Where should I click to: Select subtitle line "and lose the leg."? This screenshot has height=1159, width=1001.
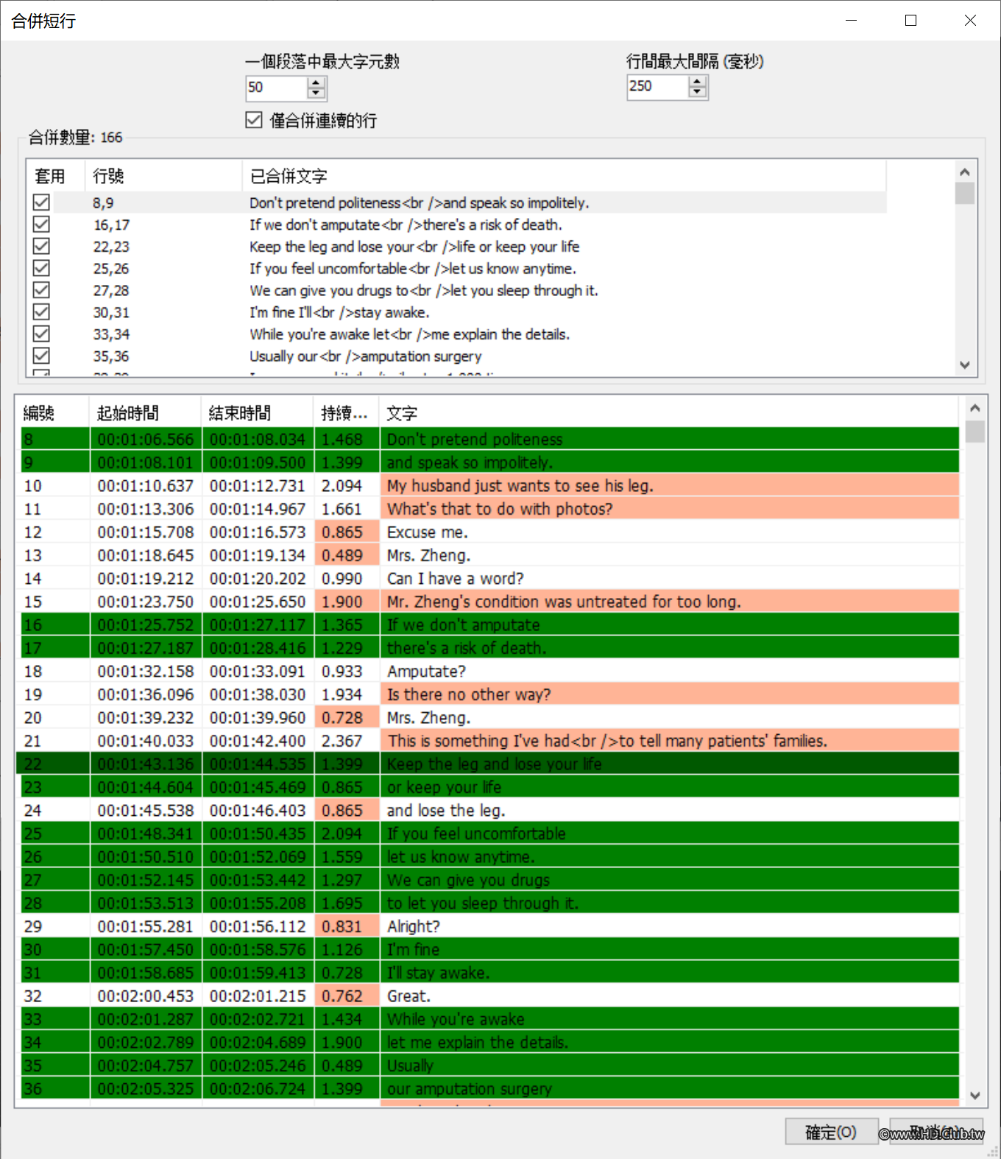(488, 810)
